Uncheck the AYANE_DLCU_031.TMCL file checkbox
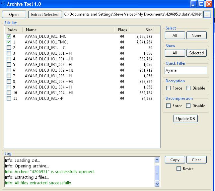This screenshot has width=215, height=191. tap(9, 42)
